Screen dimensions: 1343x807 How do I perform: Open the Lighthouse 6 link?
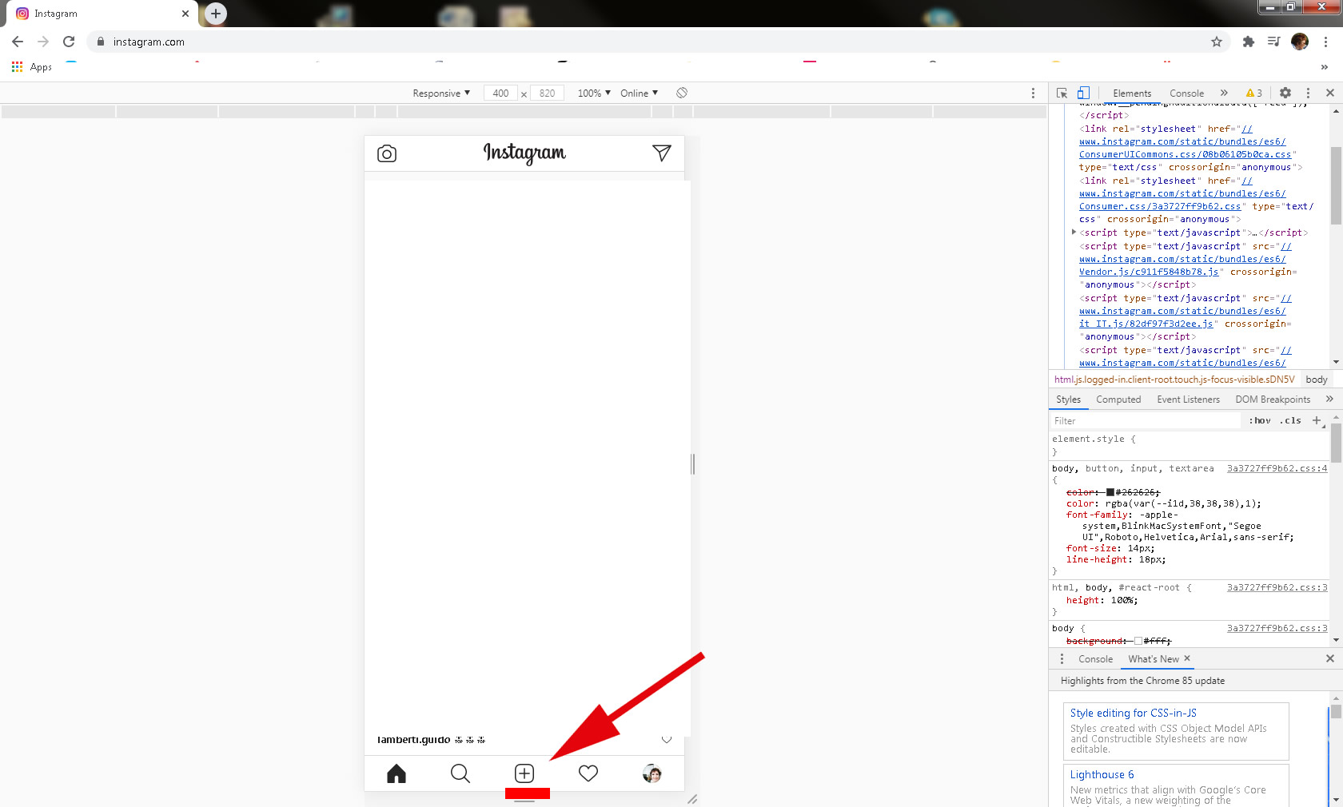(1102, 774)
